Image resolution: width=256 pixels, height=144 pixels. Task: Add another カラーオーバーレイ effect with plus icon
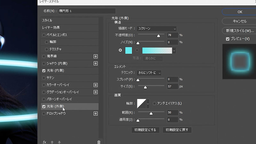95,85
